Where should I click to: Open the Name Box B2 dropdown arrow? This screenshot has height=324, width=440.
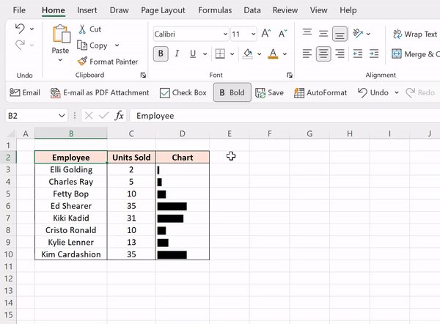point(62,116)
